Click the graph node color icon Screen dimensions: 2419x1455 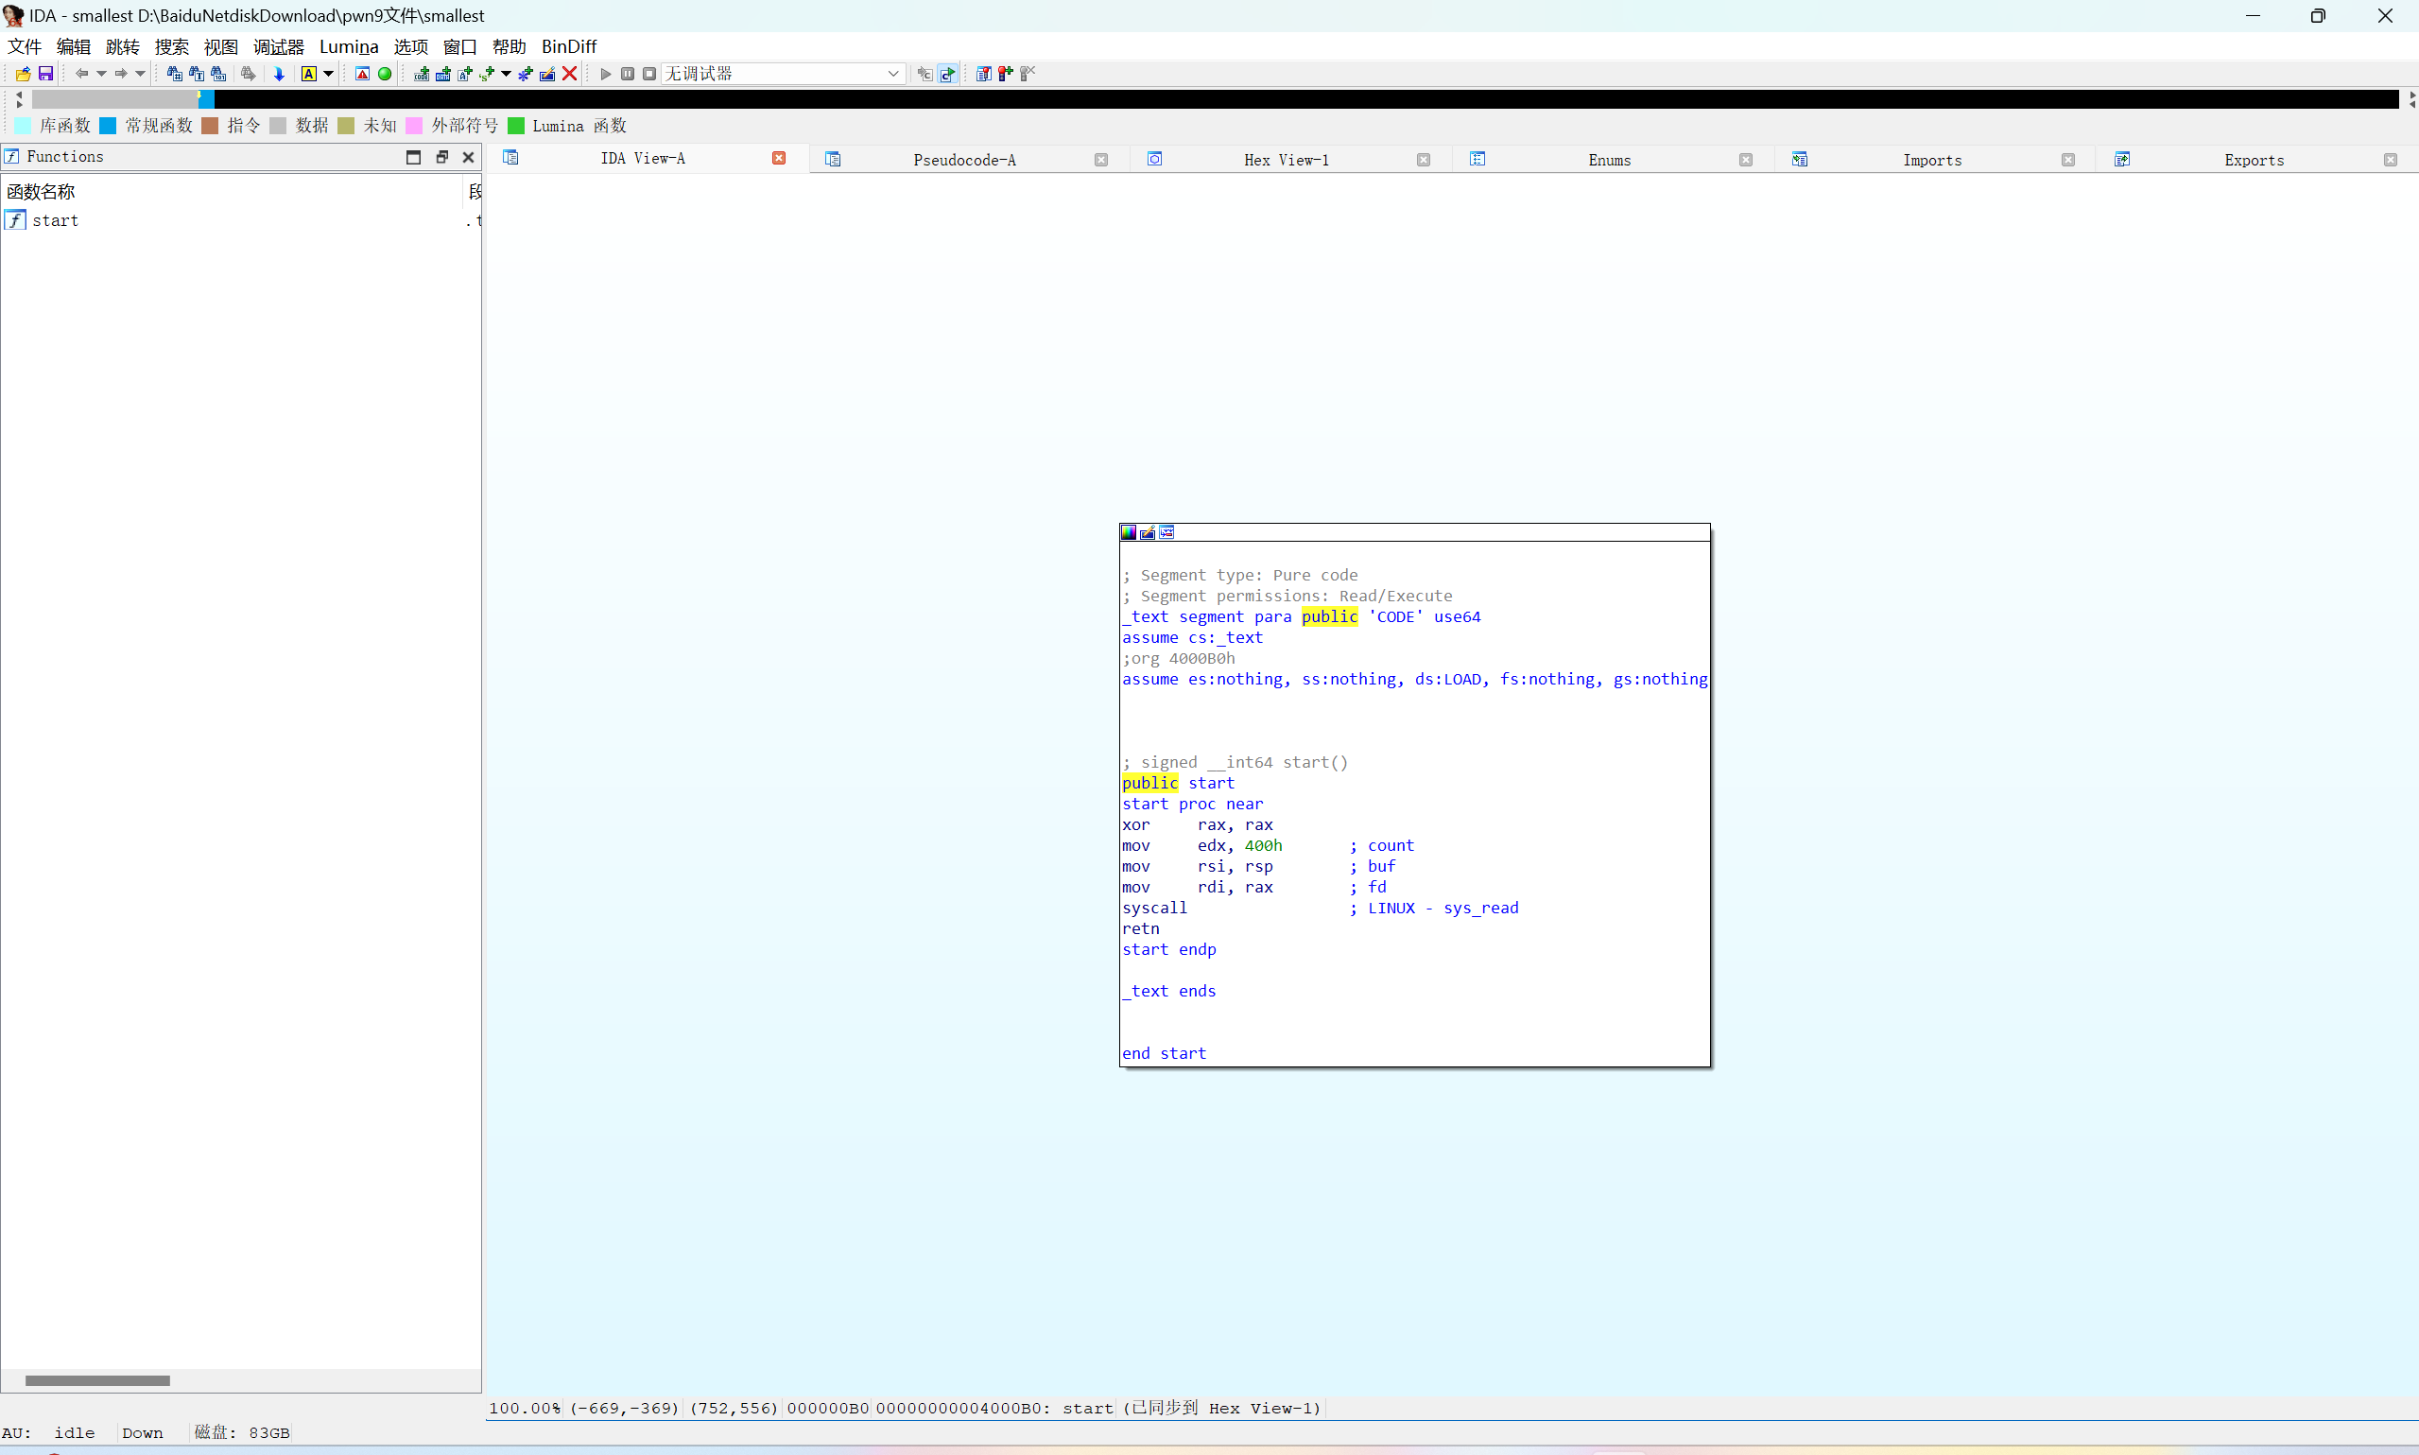pyautogui.click(x=1129, y=532)
